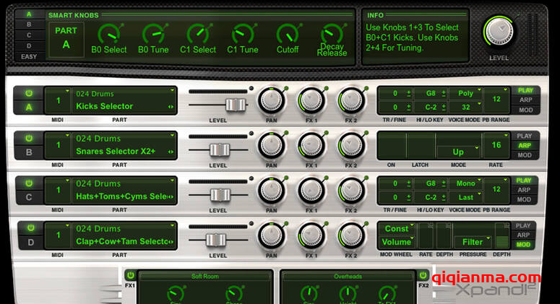
Task: Click Part D FX 2 knob
Action: pyautogui.click(x=351, y=235)
